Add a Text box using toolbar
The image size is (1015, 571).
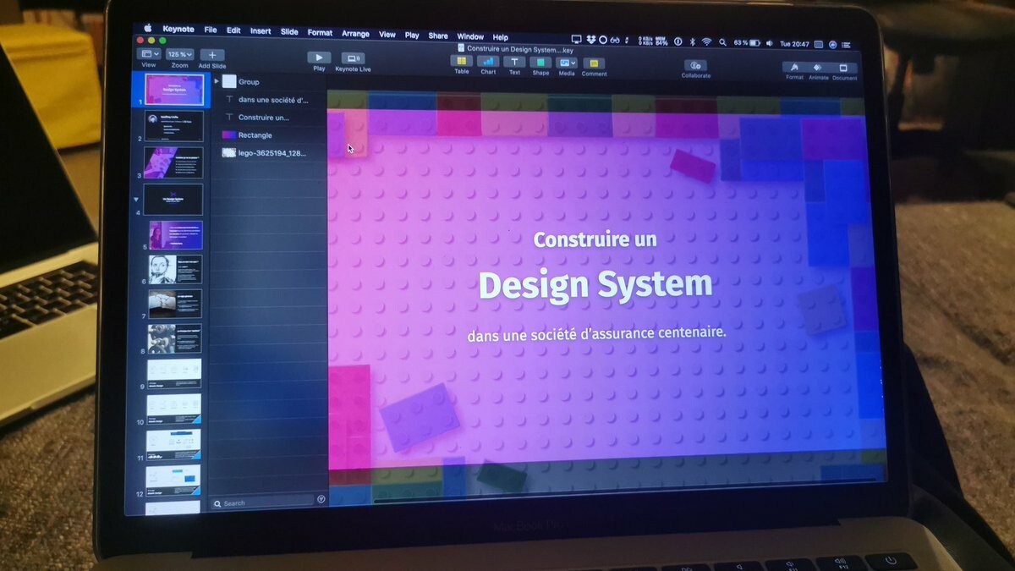(514, 62)
